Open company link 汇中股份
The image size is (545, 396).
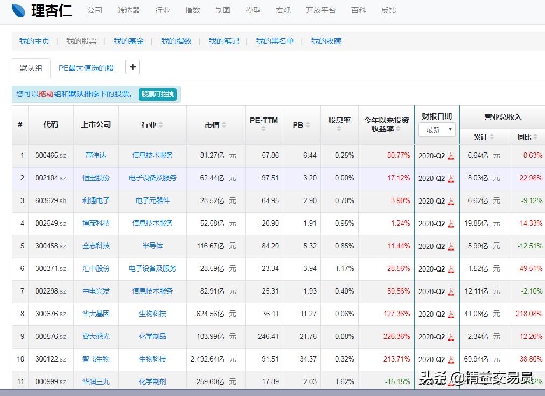[96, 268]
